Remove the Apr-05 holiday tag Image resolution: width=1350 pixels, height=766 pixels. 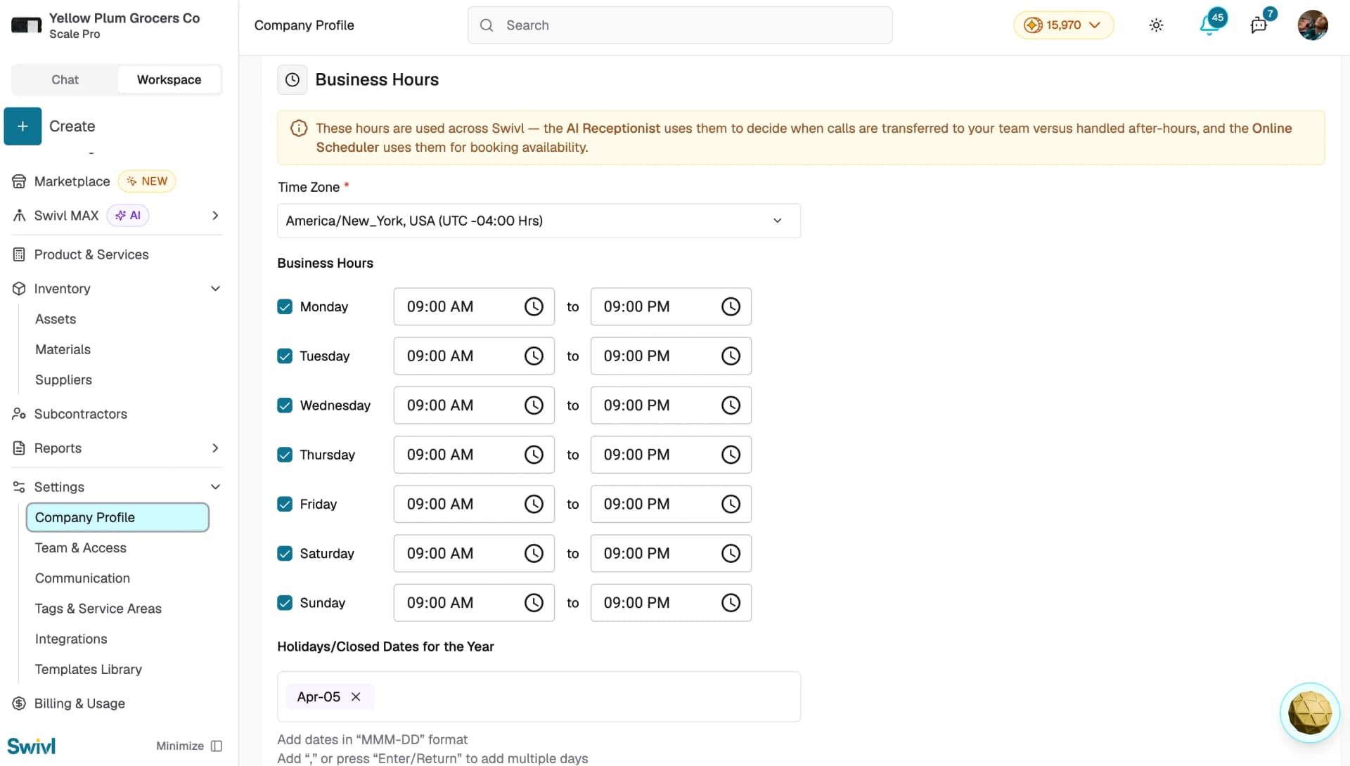356,696
